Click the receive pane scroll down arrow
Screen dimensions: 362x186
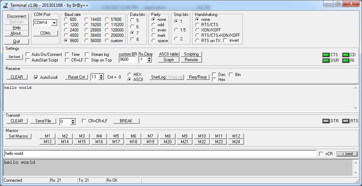356,108
